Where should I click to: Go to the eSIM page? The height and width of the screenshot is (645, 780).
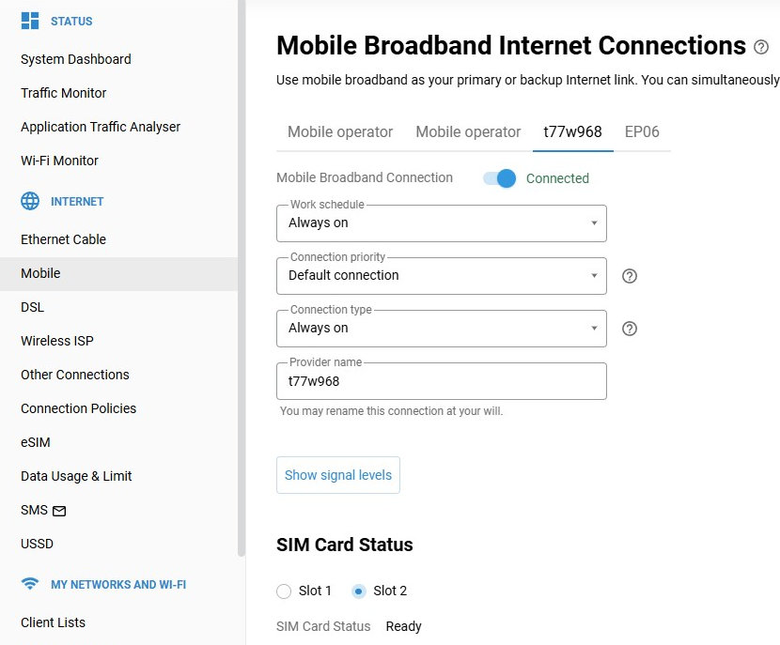pyautogui.click(x=36, y=442)
